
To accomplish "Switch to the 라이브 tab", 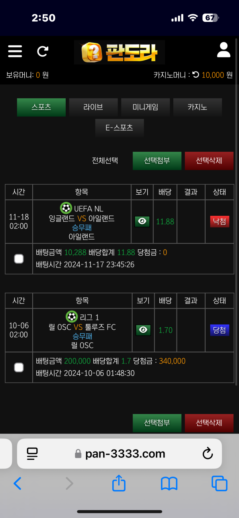I will pyautogui.click(x=93, y=107).
